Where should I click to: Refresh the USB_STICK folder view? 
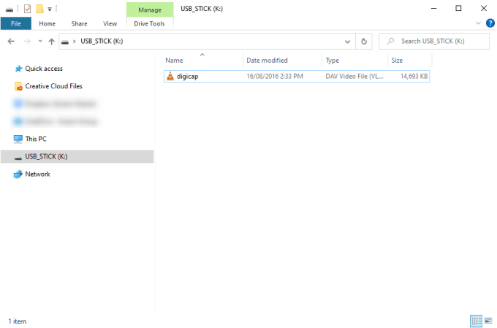tap(364, 41)
